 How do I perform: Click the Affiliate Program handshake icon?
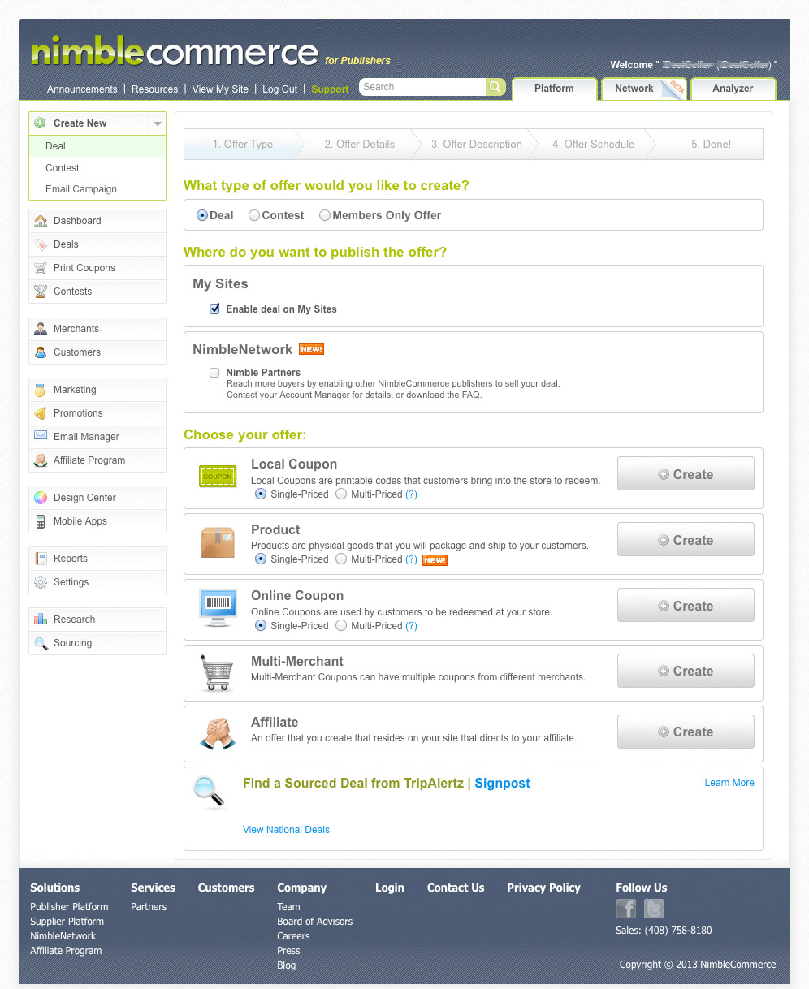point(41,460)
